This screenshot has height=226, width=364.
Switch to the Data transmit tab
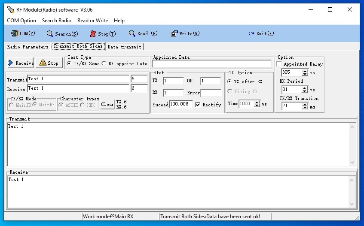coord(125,47)
